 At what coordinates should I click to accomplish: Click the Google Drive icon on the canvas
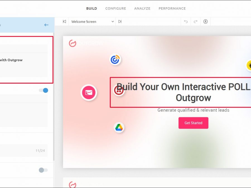(119, 128)
